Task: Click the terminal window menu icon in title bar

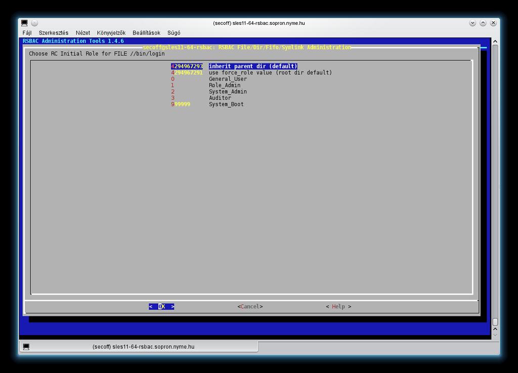Action: [x=24, y=23]
